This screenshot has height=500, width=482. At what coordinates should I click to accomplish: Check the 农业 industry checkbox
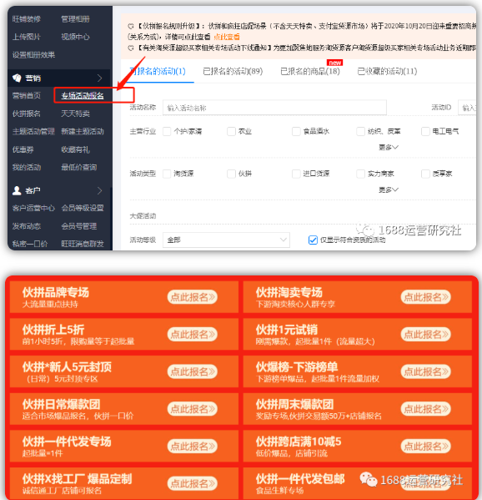231,131
